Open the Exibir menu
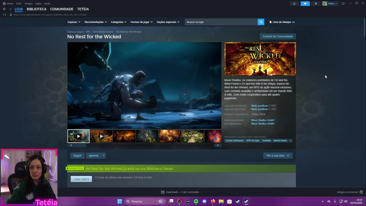Screen dimensions: 366x206 [x=19, y=3]
